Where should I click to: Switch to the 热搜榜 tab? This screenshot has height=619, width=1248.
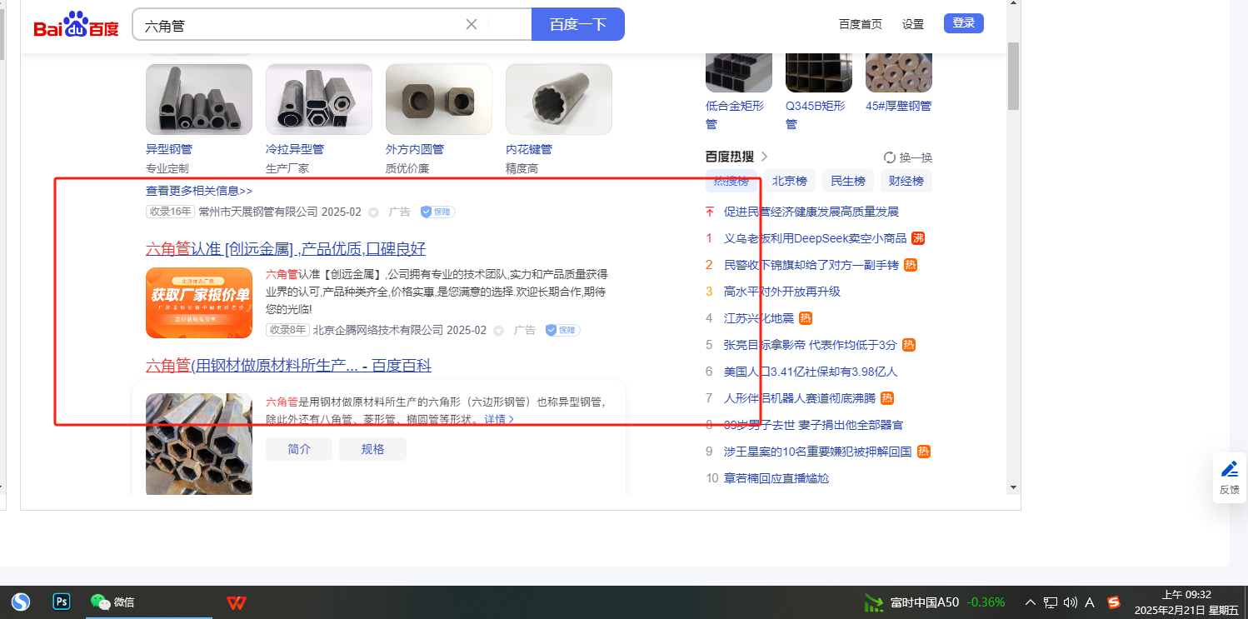[731, 181]
